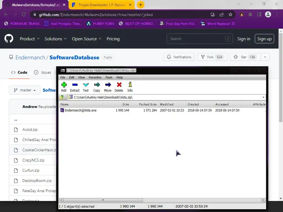Sort by the Accessed column header
This screenshot has width=283, height=212.
pyautogui.click(x=227, y=104)
